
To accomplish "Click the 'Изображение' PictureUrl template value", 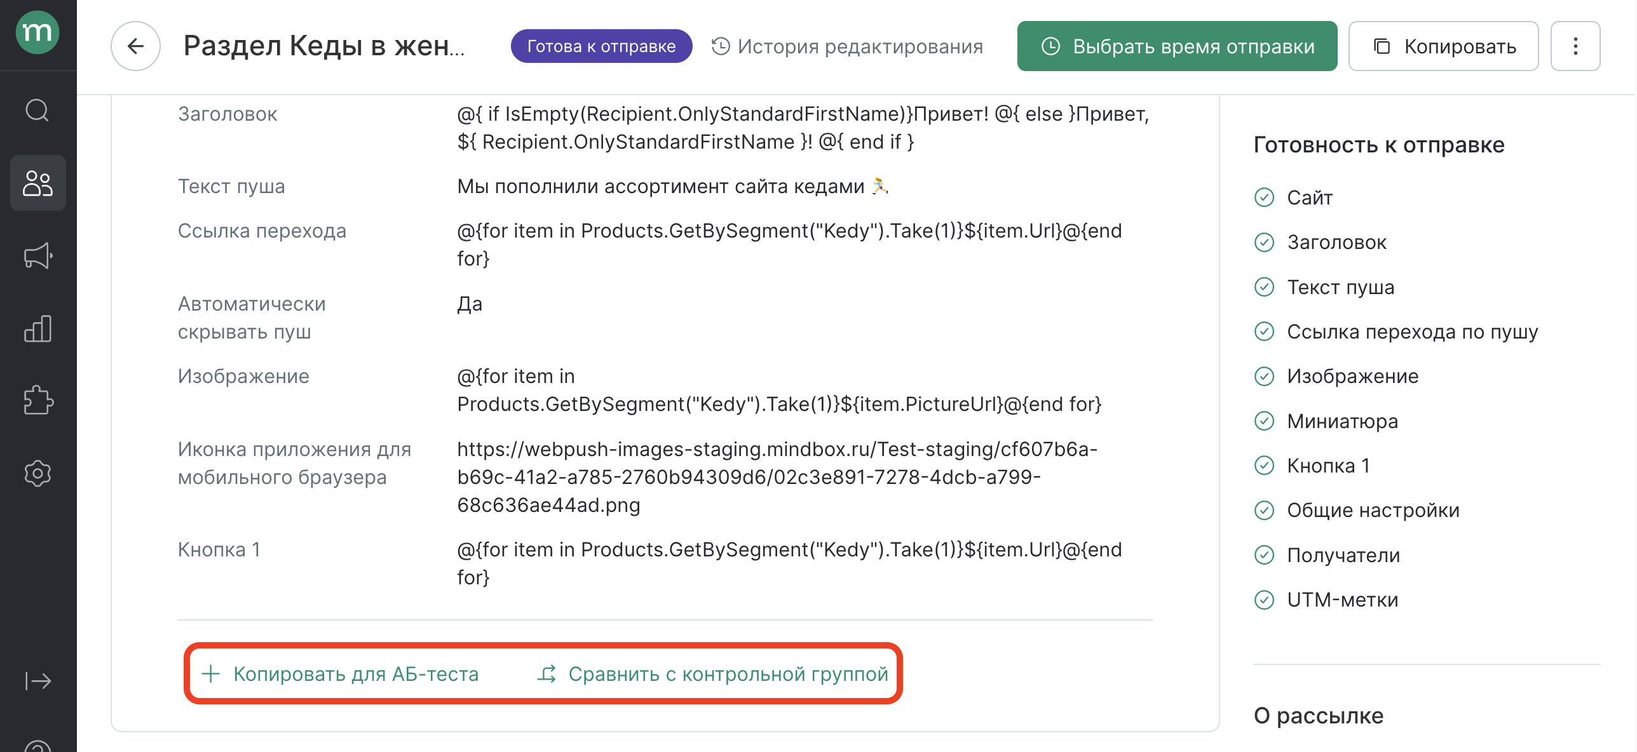I will pyautogui.click(x=779, y=390).
